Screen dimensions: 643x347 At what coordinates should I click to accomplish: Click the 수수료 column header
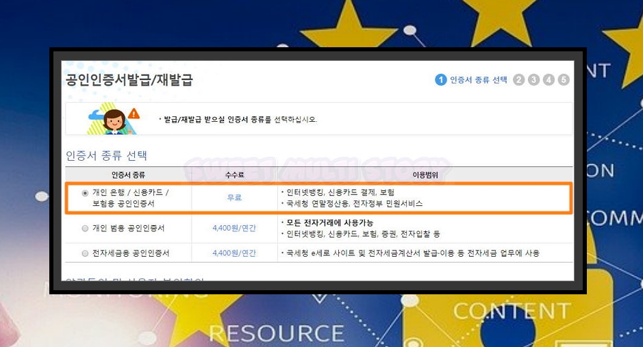(235, 175)
